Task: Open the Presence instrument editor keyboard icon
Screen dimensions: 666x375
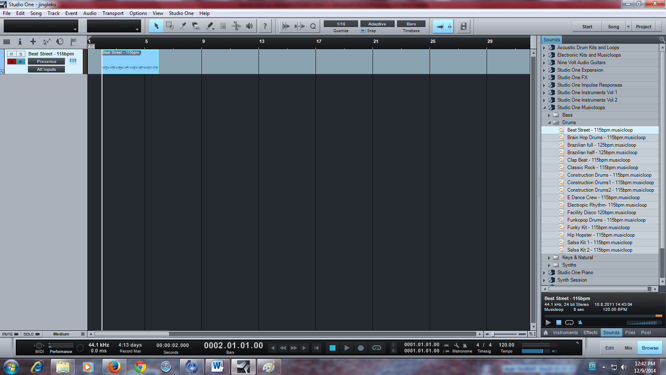Action: pyautogui.click(x=73, y=61)
